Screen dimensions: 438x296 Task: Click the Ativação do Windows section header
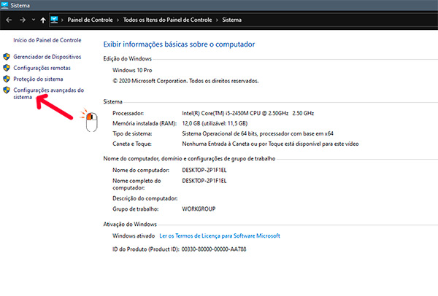tap(130, 225)
